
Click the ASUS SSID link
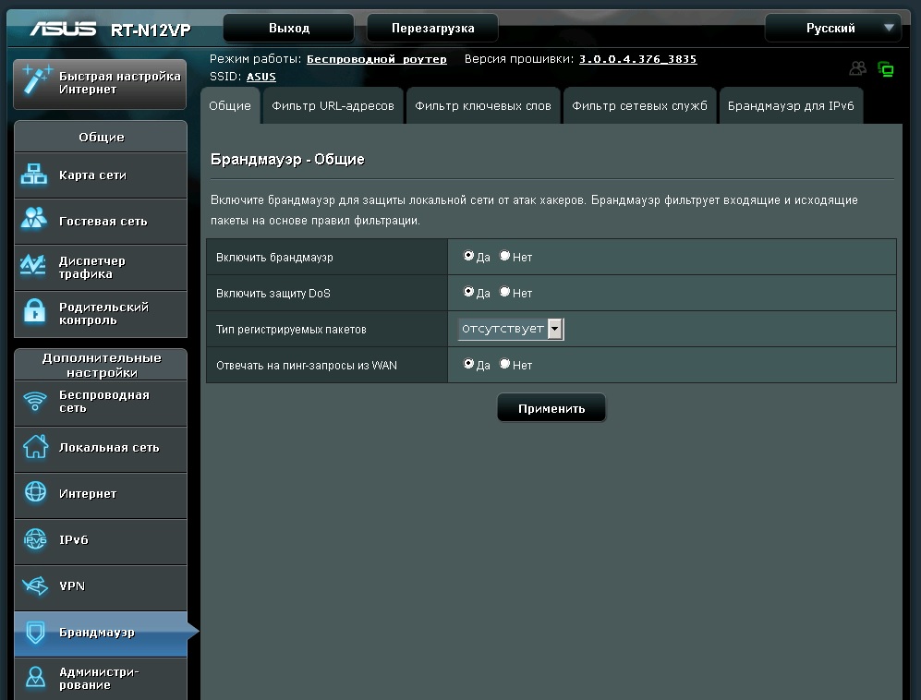point(261,77)
